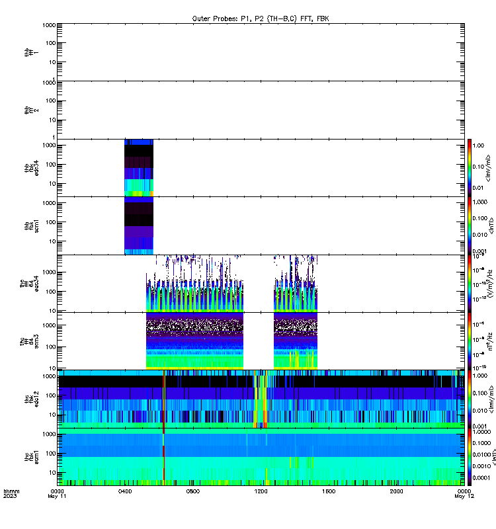Click the thb fbk edc34 color bar

[x=470, y=168]
